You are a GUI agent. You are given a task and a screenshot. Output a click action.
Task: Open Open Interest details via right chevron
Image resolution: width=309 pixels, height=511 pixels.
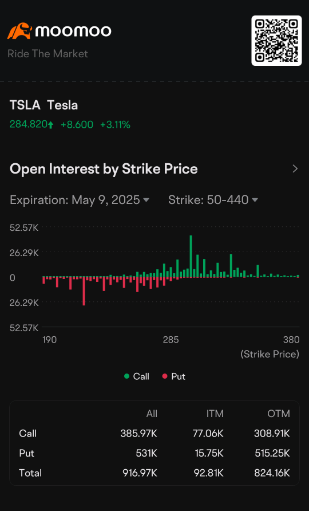tap(295, 169)
